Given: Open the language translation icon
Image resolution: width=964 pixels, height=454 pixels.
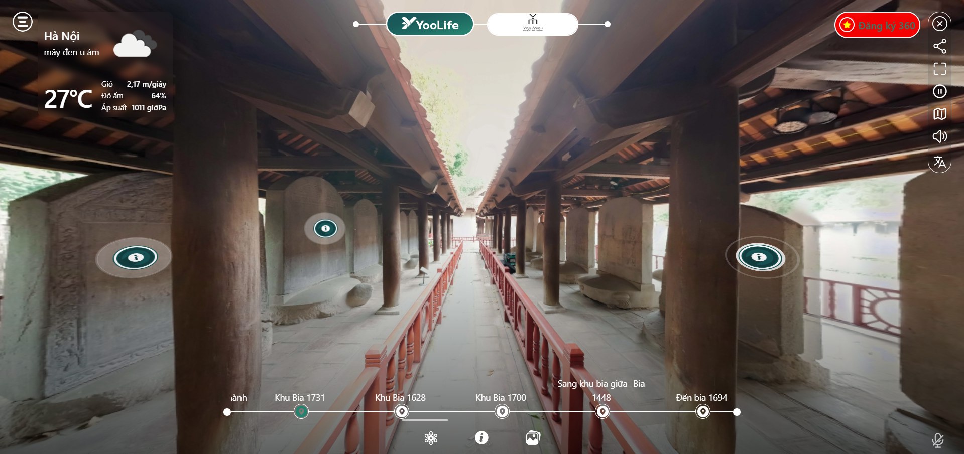Looking at the screenshot, I should click(940, 161).
